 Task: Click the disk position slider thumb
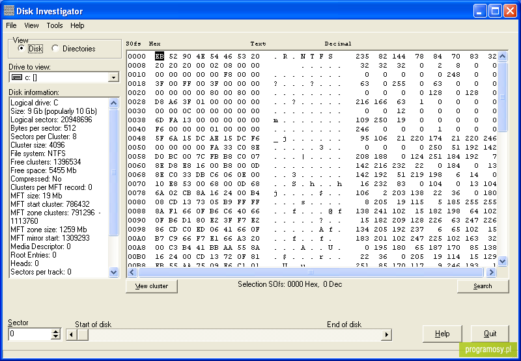[x=83, y=335]
